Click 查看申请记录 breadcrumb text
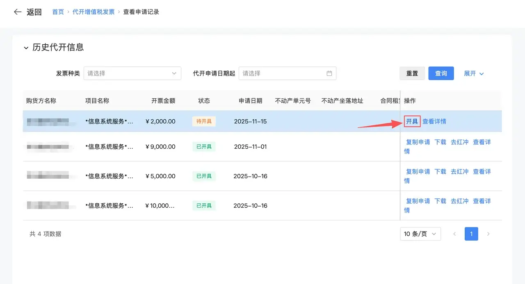Viewport: 525px width, 284px height. click(141, 12)
